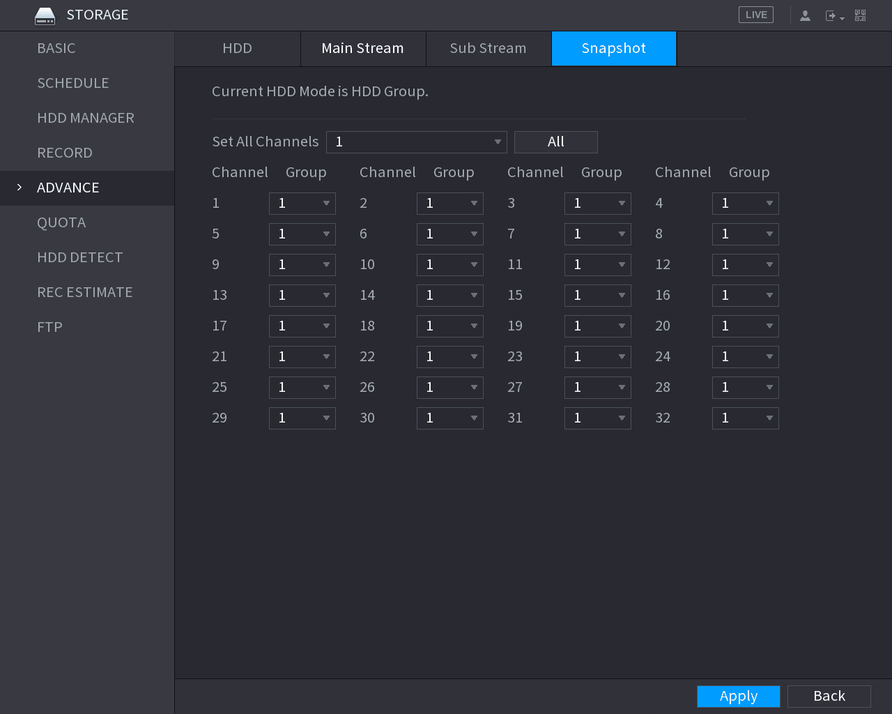Image resolution: width=892 pixels, height=714 pixels.
Task: Select group for channel 31
Action: click(598, 418)
